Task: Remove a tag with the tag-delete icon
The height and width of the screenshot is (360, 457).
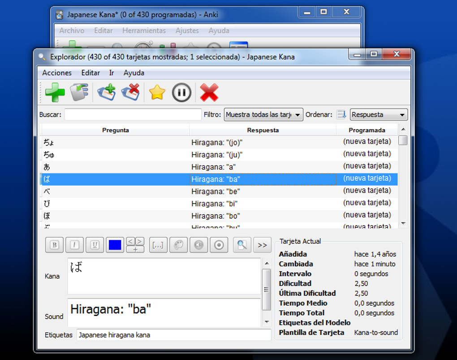Action: point(130,92)
